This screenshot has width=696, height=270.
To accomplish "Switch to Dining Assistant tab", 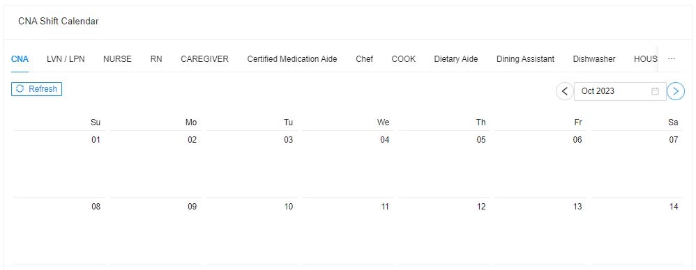I will (x=526, y=59).
